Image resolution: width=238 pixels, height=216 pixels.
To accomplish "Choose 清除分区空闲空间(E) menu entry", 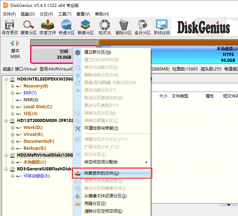I will [x=112, y=211].
